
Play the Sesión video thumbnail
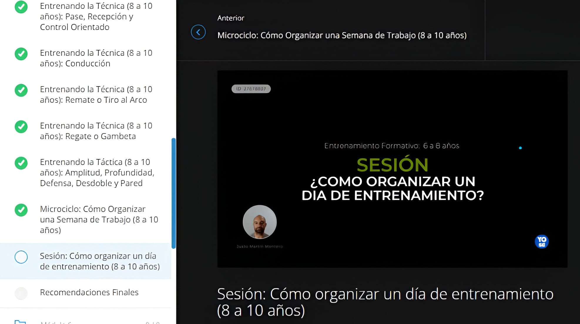[392, 169]
